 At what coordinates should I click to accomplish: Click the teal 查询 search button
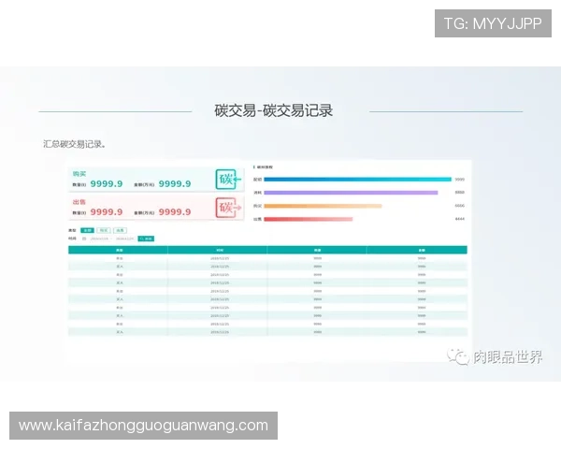point(146,239)
